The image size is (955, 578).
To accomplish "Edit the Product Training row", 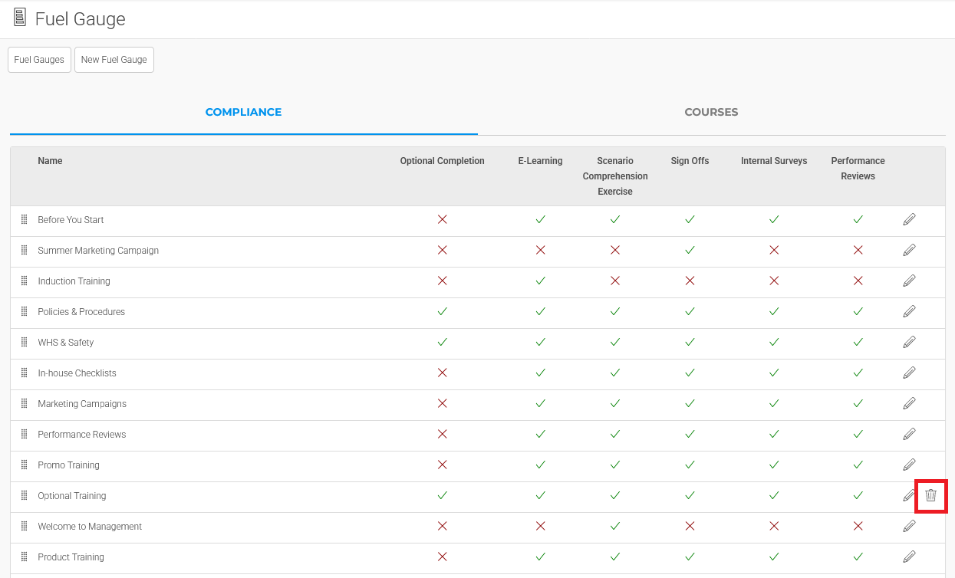I will [909, 557].
